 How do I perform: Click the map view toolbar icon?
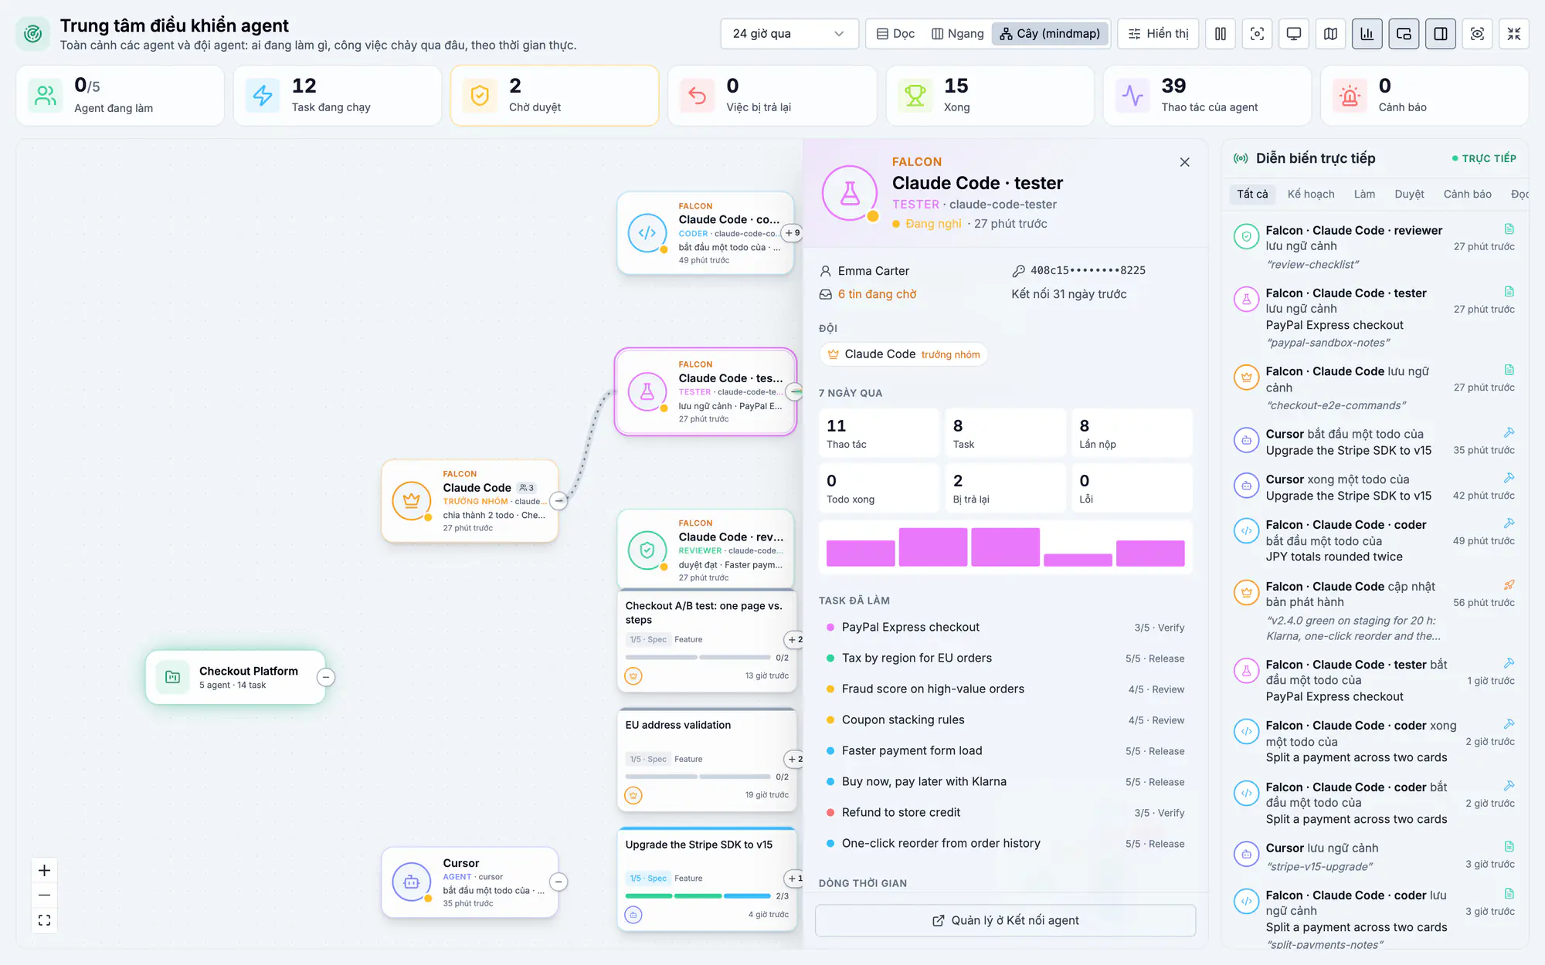[x=1330, y=34]
